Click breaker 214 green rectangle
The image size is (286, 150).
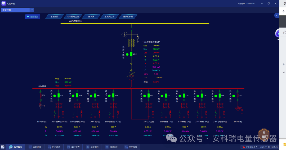point(184,96)
